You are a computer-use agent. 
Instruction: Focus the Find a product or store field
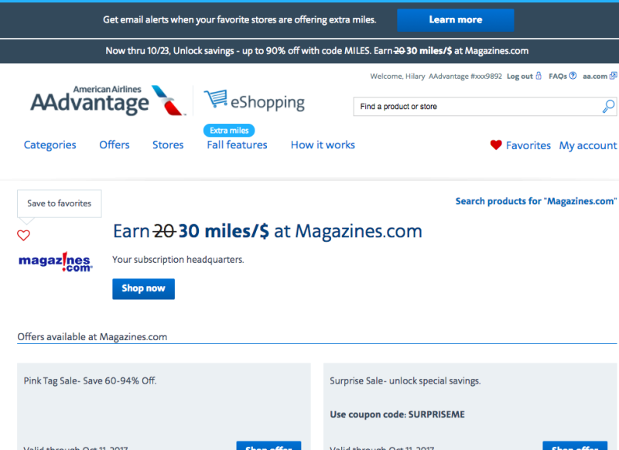click(485, 107)
